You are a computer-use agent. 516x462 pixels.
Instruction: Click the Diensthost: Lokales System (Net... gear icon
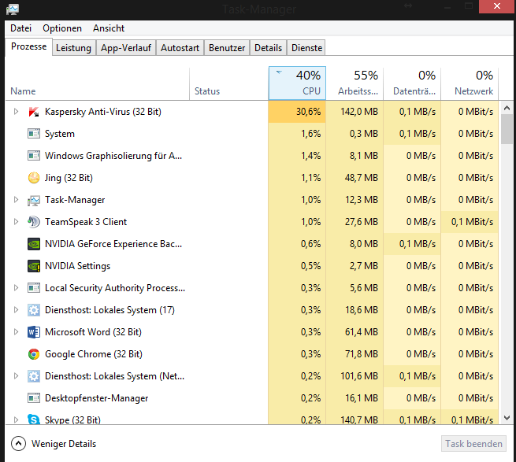point(34,376)
